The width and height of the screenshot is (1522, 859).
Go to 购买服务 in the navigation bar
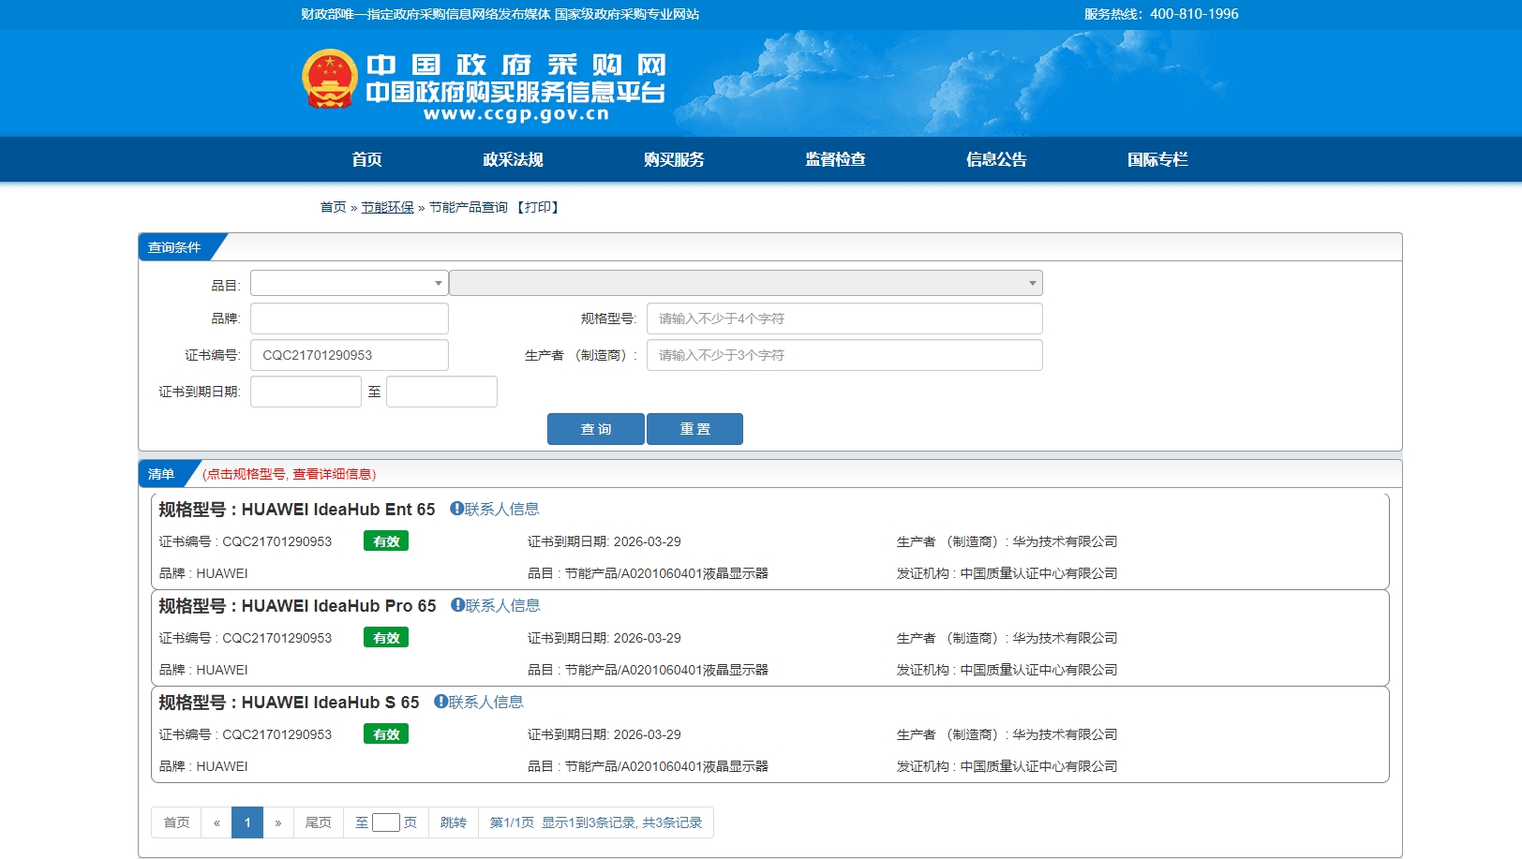(674, 159)
